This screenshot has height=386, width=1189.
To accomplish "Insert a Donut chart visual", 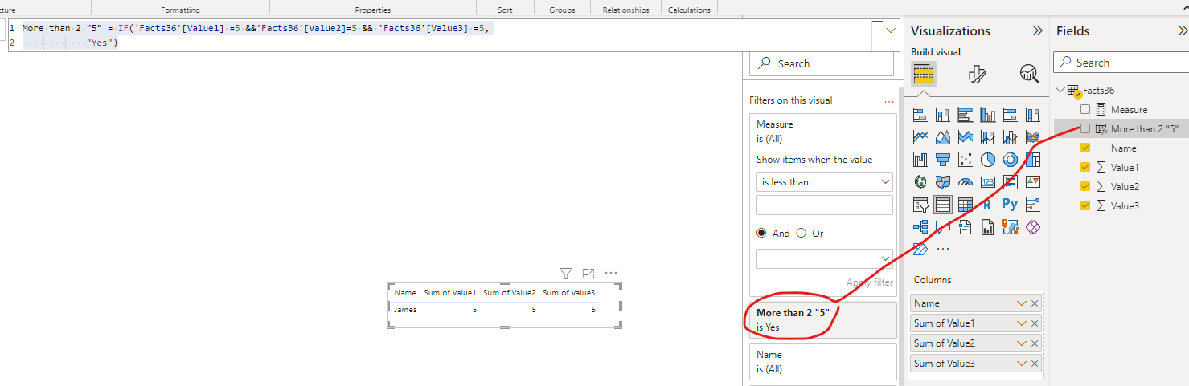I will point(1011,160).
